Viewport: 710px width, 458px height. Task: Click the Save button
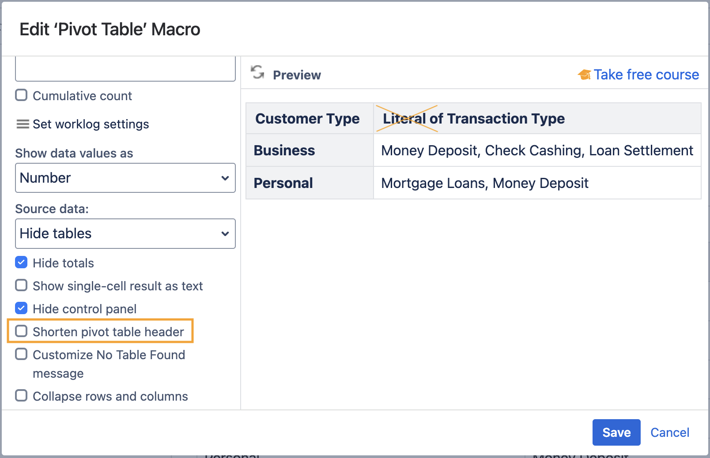click(616, 432)
